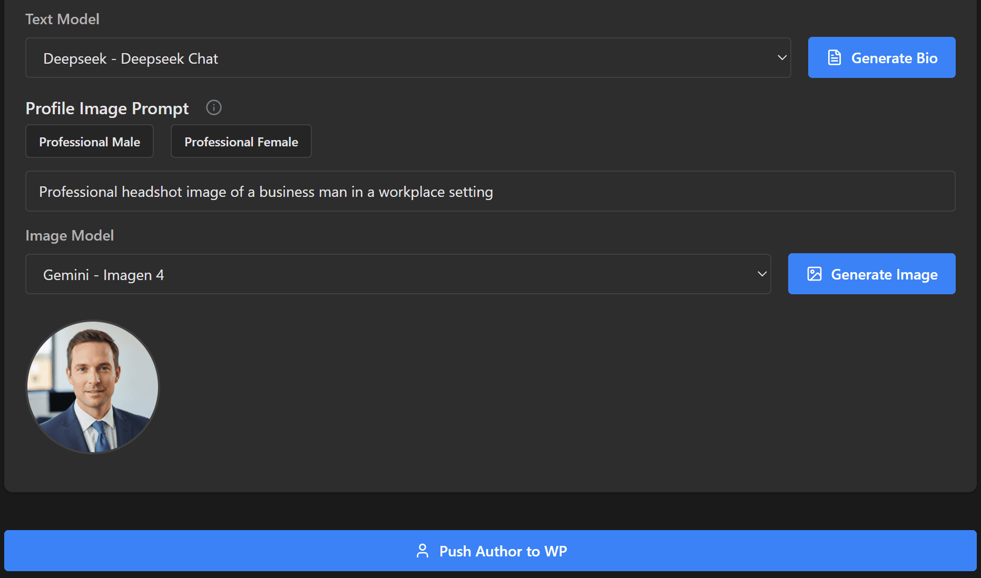
Task: Switch prompt preset back to Professional Male
Action: click(89, 141)
